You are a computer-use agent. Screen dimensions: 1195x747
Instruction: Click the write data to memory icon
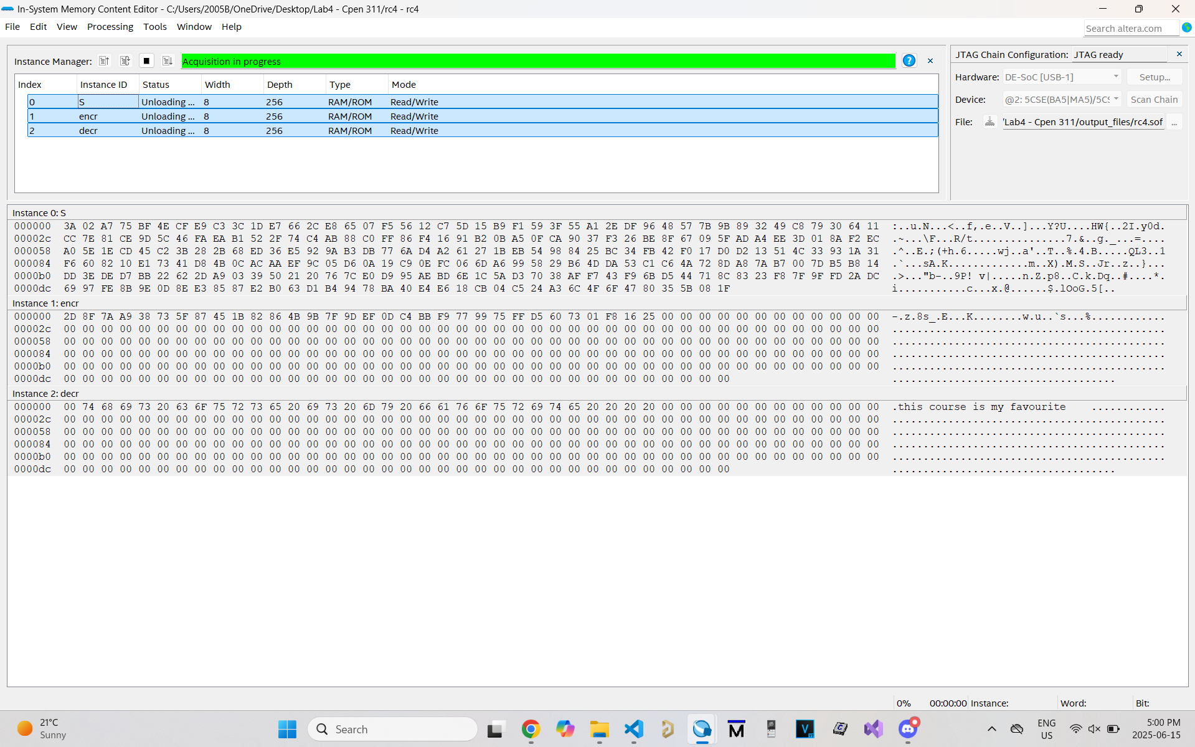tap(167, 60)
